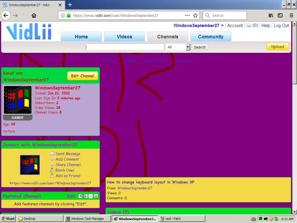Open keyboard icon in system tray
The width and height of the screenshot is (297, 223).
[253, 219]
